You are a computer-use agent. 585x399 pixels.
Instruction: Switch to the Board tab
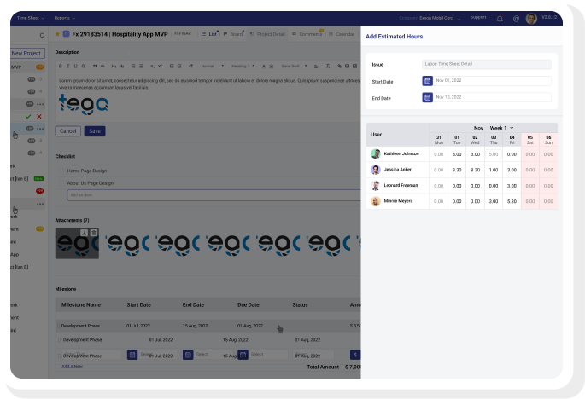(233, 34)
